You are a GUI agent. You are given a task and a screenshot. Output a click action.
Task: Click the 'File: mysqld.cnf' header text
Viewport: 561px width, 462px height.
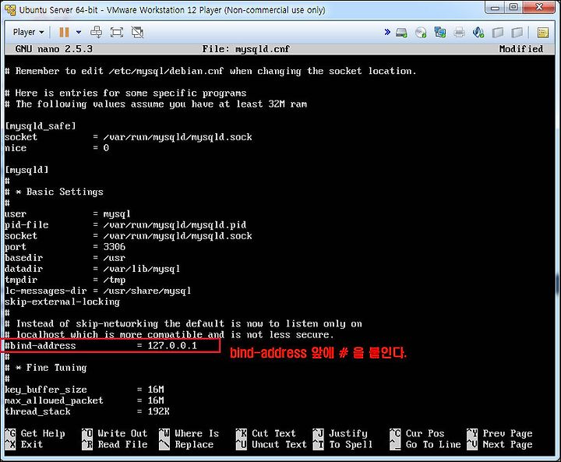[x=245, y=49]
